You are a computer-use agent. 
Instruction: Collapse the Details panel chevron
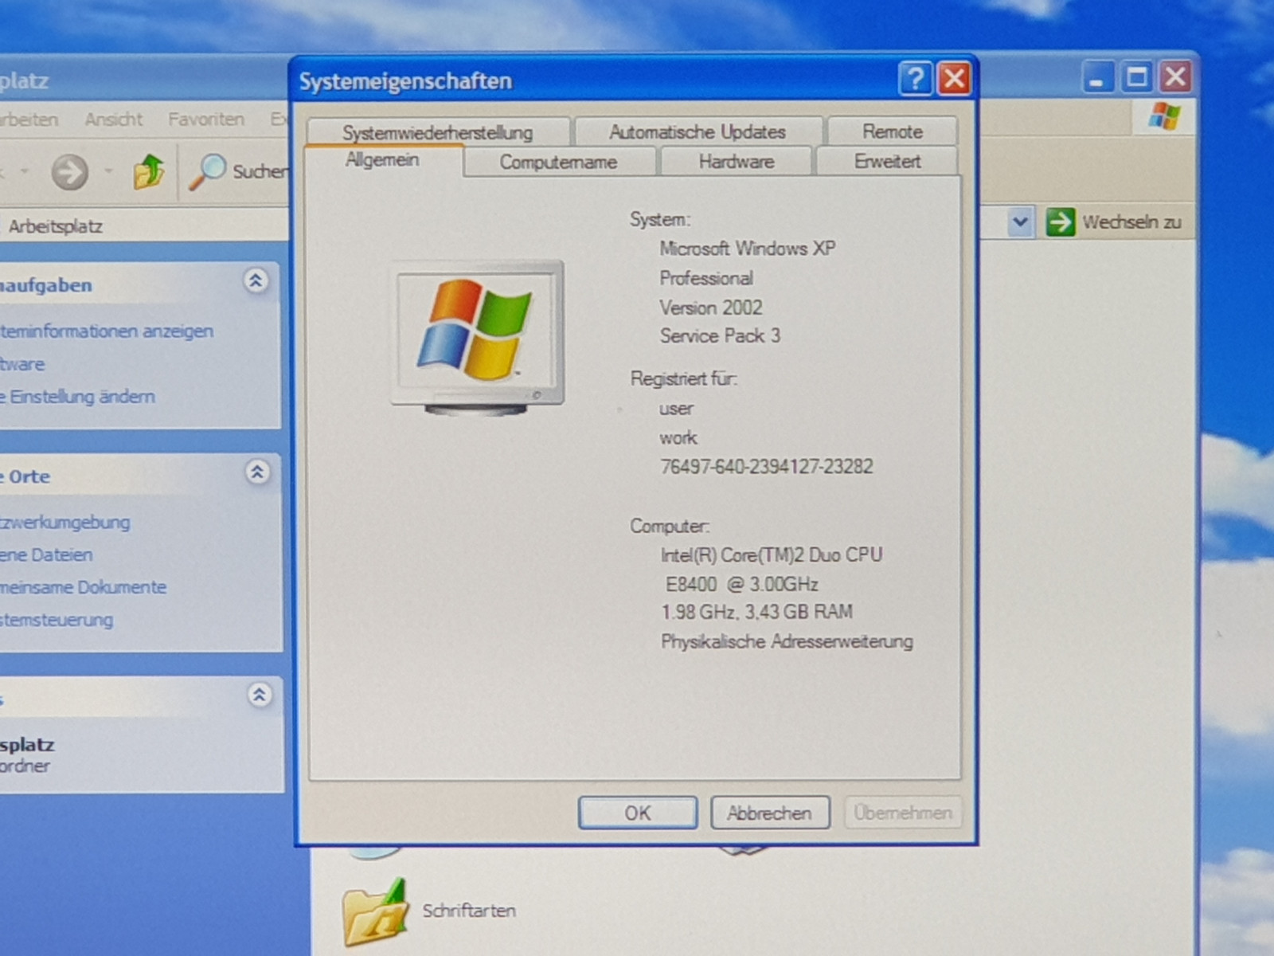259,695
